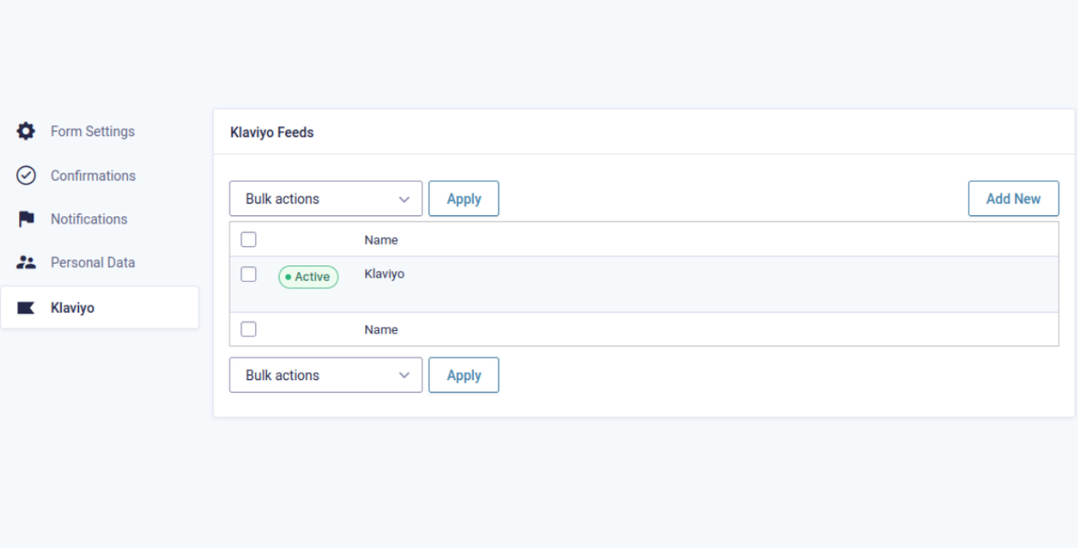Screen dimensions: 1078x548
Task: Click Add New feed button
Action: tap(1013, 199)
